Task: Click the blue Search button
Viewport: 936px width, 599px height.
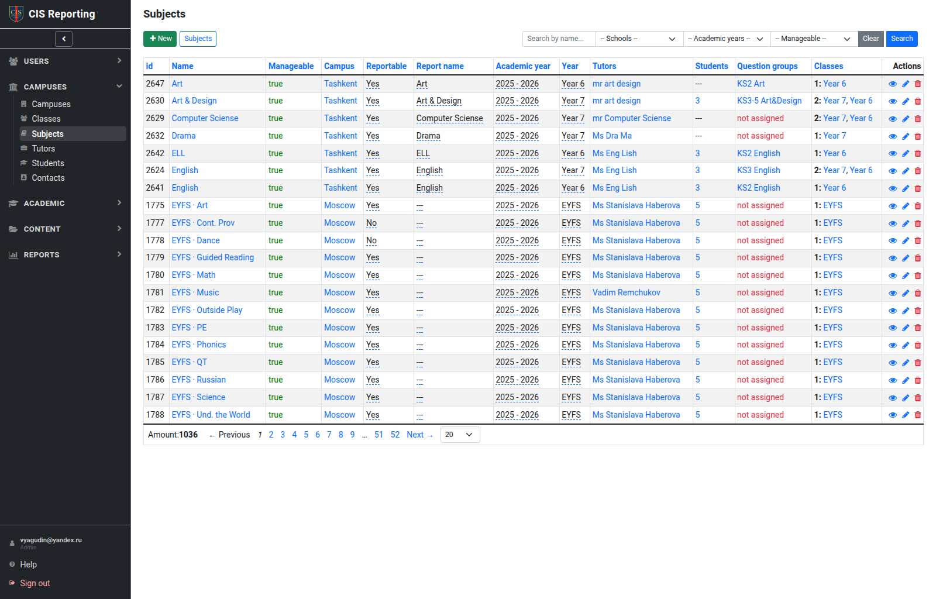Action: click(901, 39)
